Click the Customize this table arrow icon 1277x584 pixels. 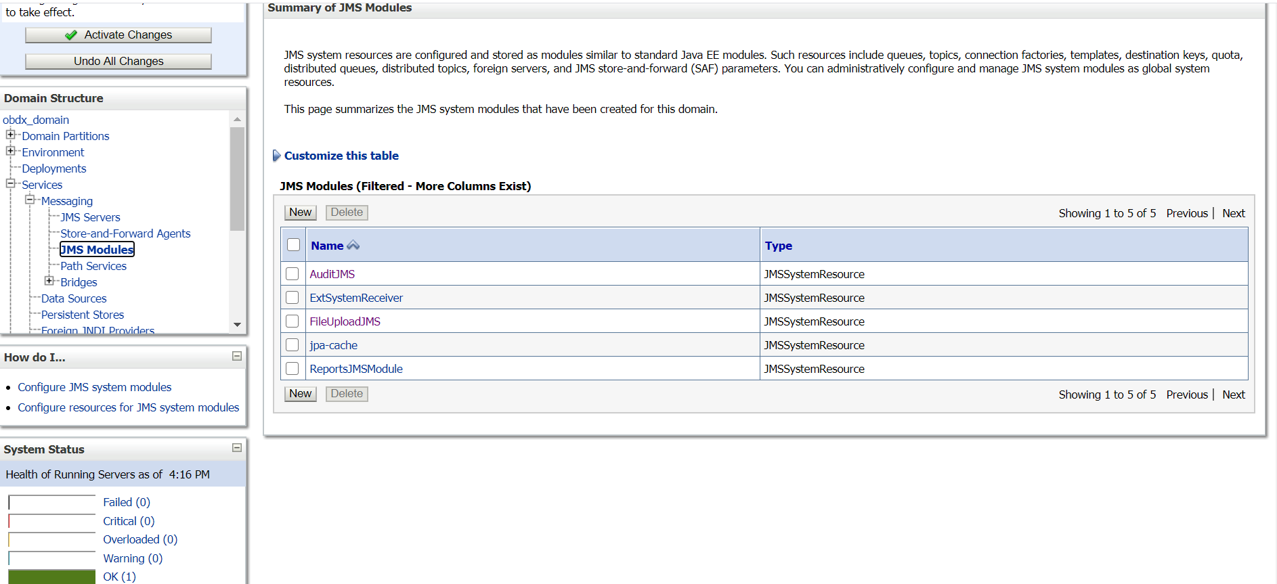pyautogui.click(x=276, y=156)
